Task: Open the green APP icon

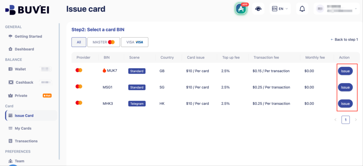Action: [241, 9]
